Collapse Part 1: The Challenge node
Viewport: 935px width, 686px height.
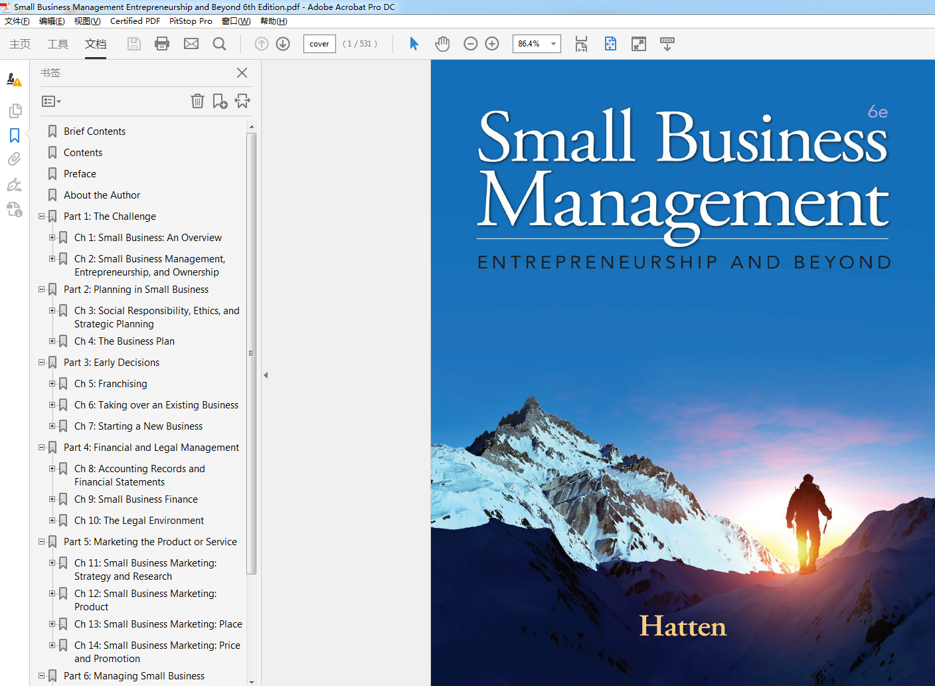click(42, 216)
